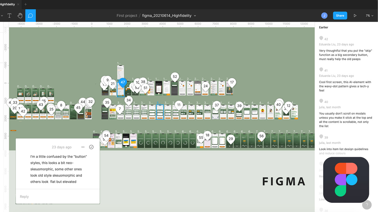Expand the tools dropdown arrow left of the Text tool
Screen dimensions: 378x212
[2, 16]
